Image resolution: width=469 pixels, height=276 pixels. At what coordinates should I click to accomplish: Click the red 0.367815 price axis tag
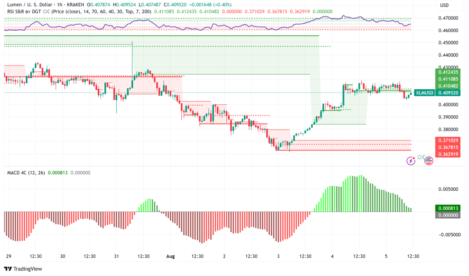click(448, 147)
